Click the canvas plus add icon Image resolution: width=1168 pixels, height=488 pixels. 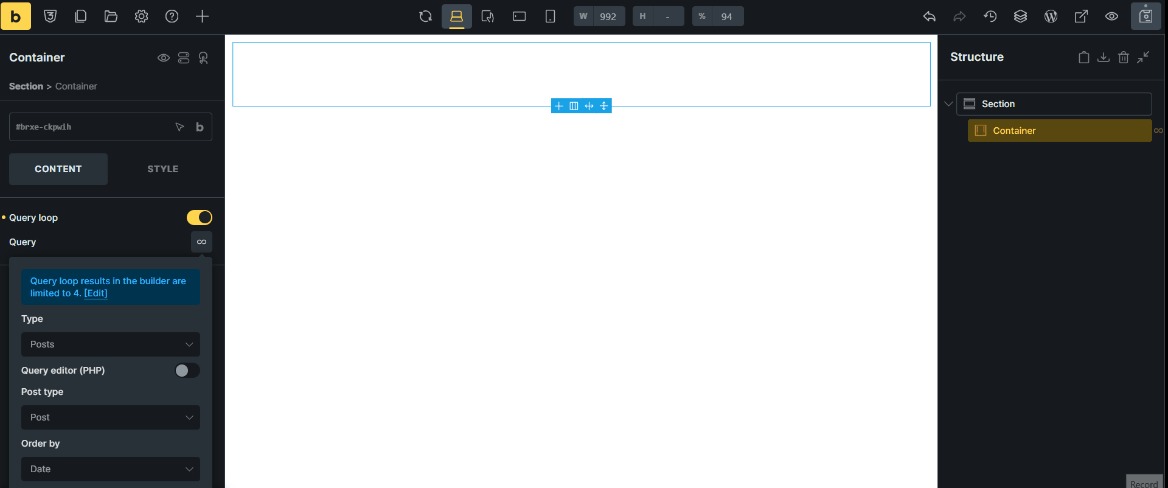coord(558,106)
